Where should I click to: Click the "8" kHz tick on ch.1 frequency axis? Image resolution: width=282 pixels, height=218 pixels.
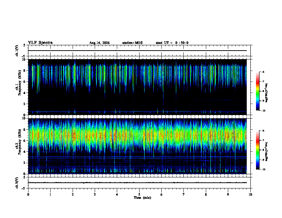(x=25, y=71)
